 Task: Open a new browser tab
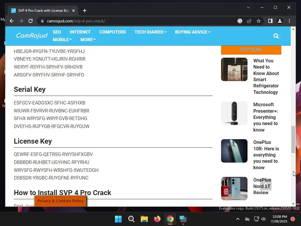point(85,11)
